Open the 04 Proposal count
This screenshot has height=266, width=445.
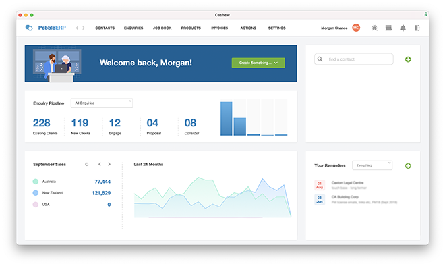152,123
